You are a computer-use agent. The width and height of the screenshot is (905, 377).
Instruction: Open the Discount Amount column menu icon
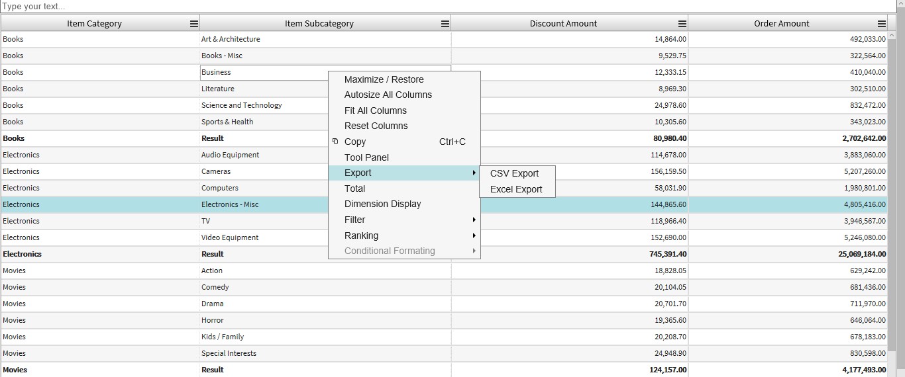(682, 24)
